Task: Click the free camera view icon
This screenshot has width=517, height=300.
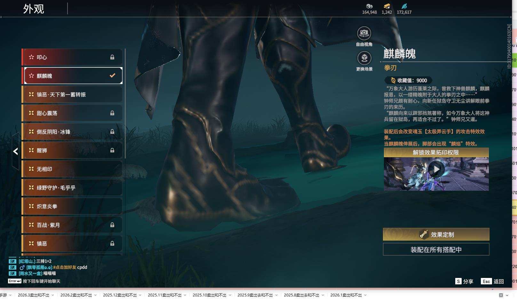Action: tap(364, 33)
